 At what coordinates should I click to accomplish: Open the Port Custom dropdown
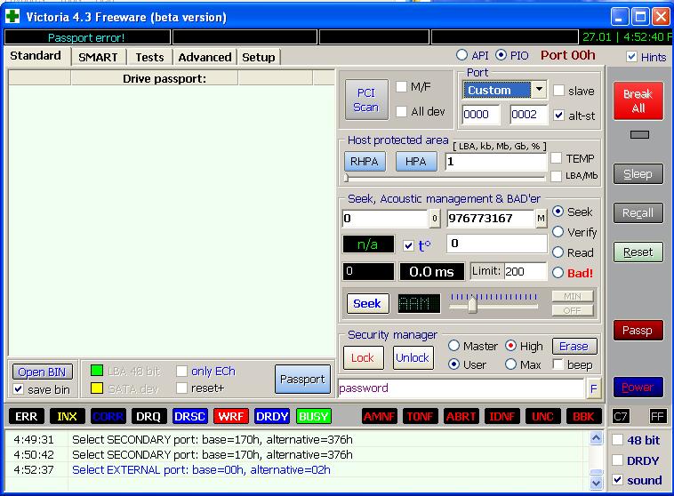[539, 90]
